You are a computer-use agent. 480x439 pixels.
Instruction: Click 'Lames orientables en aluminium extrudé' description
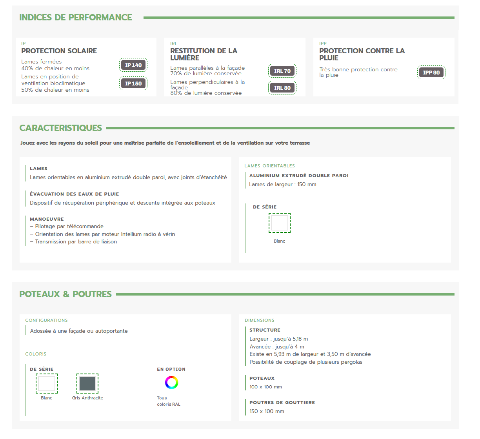[x=128, y=178]
